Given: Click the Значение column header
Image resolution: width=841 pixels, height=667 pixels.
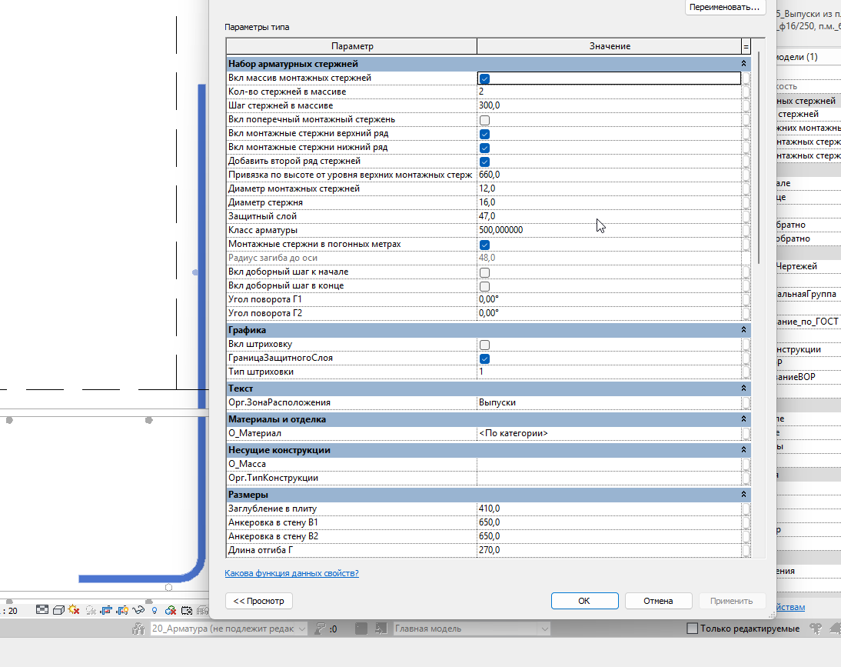Looking at the screenshot, I should pos(610,46).
